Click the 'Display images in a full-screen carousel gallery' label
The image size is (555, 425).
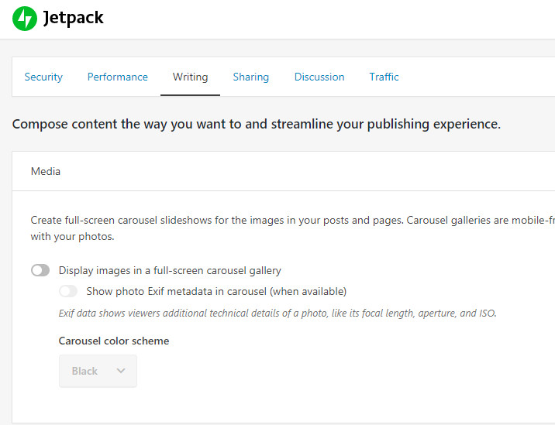170,270
